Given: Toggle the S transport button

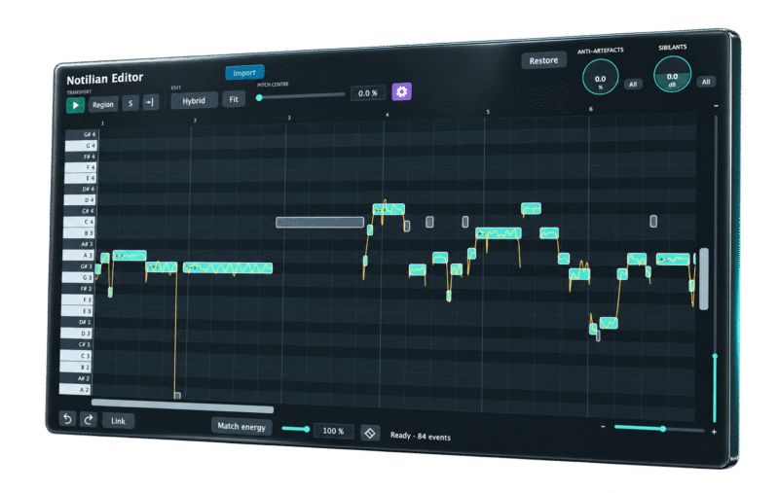Looking at the screenshot, I should click(130, 103).
